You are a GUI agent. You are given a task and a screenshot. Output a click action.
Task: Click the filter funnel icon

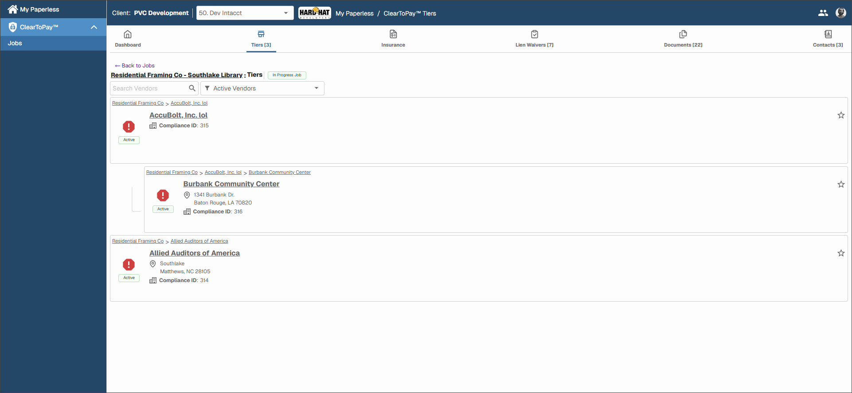207,88
